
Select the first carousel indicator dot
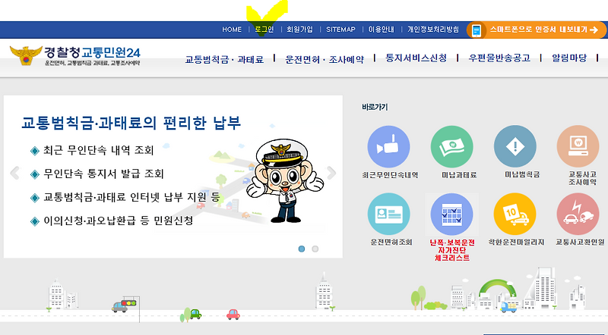click(x=302, y=249)
